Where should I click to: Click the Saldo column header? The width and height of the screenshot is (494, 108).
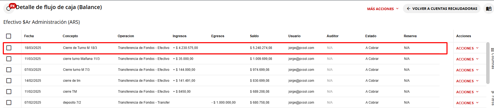point(254,36)
